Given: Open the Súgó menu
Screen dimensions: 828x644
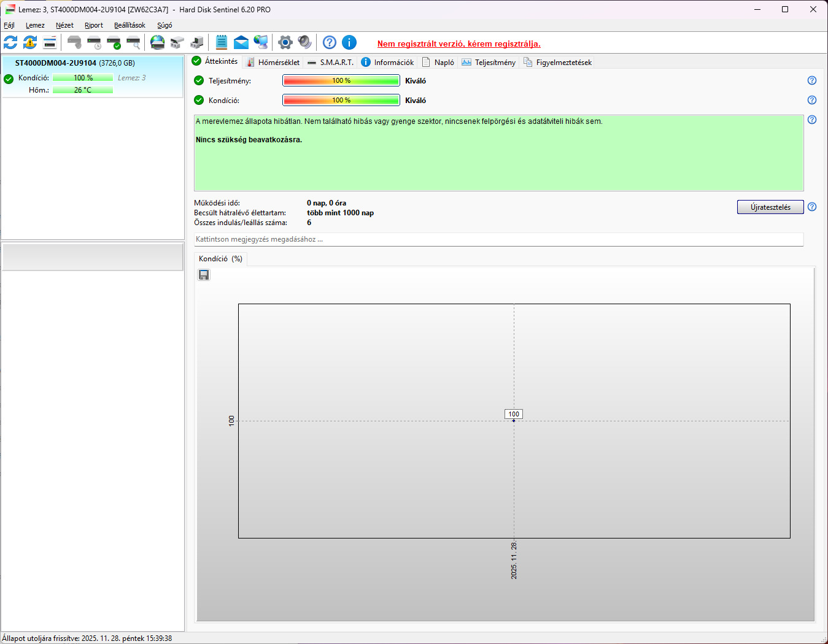Looking at the screenshot, I should pos(164,25).
